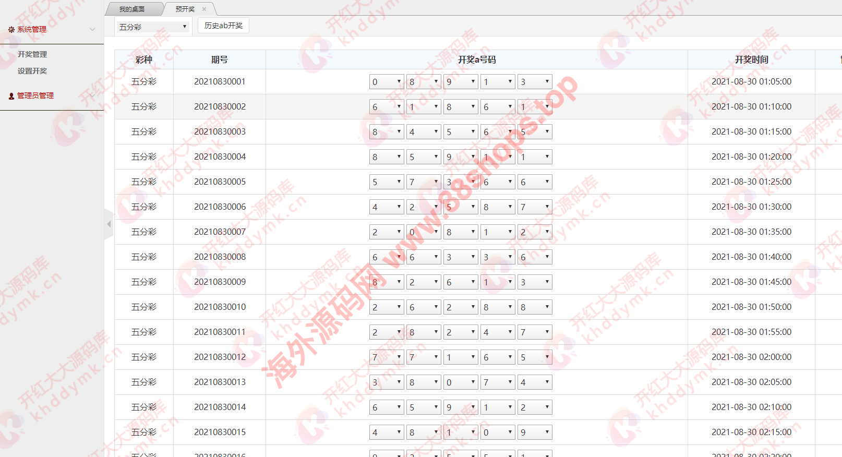Open fifth number dropdown for period 20210830015
Screen dimensions: 842x457
(535, 432)
